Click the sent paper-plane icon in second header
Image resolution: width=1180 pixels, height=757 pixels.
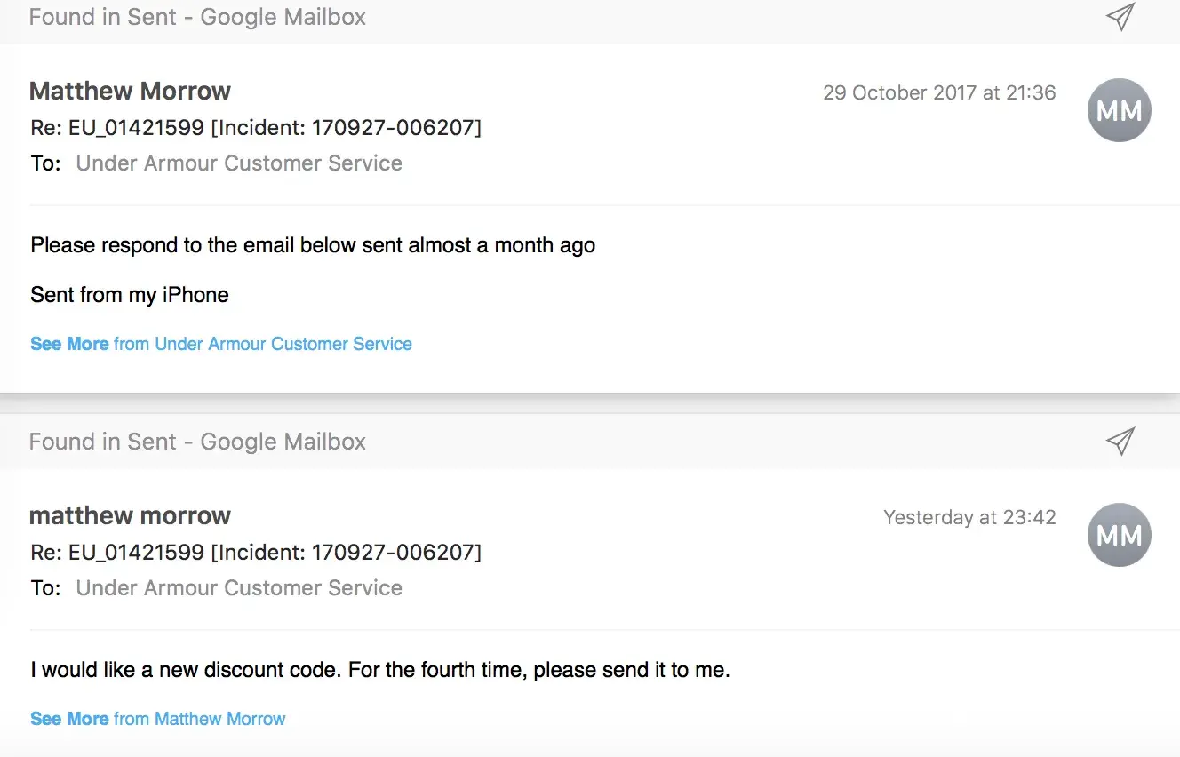1120,441
